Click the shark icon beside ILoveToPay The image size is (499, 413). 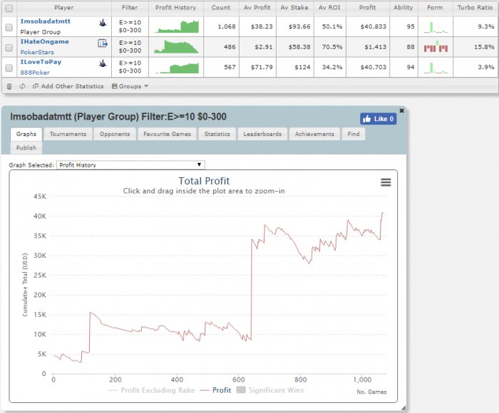(103, 63)
